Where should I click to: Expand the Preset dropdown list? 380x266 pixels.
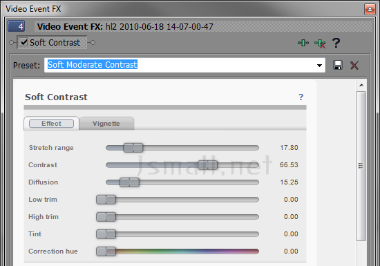point(319,66)
